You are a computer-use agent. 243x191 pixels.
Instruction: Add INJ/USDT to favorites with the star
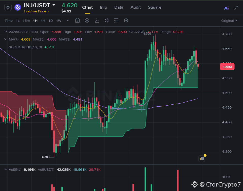(x=8, y=7)
